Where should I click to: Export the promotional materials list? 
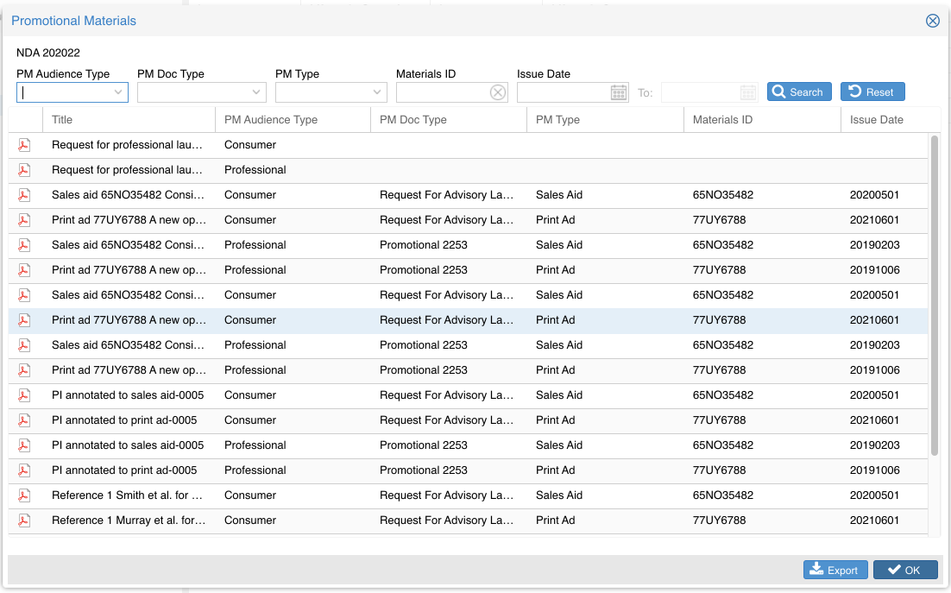click(x=834, y=570)
